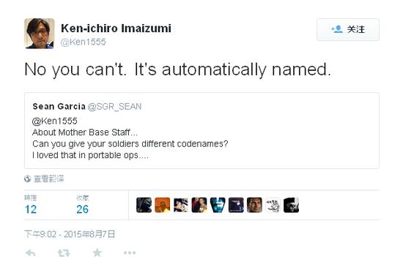This screenshot has height=267, width=403.
Task: Open the quoted tweet about Mother Base Staff
Action: pyautogui.click(x=202, y=131)
